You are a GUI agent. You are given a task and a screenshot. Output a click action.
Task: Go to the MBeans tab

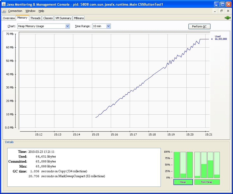pos(79,18)
